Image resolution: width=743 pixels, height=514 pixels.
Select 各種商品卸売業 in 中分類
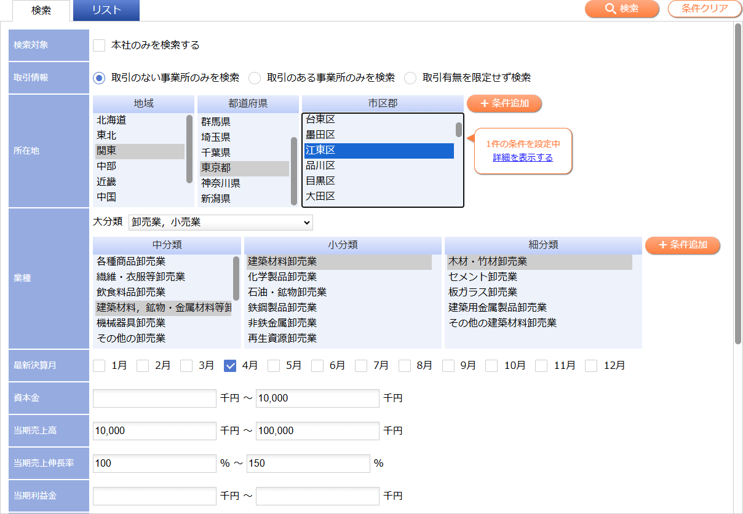[x=163, y=262]
